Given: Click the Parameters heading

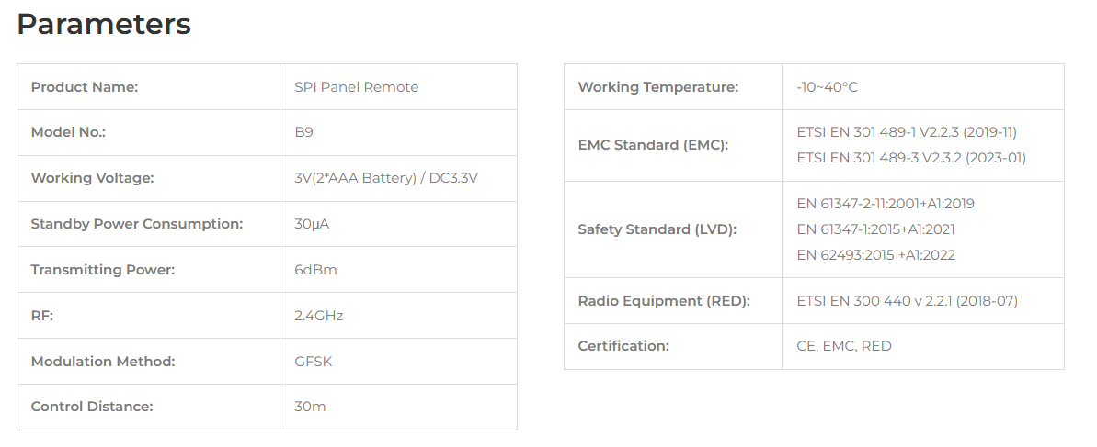Looking at the screenshot, I should tap(104, 25).
